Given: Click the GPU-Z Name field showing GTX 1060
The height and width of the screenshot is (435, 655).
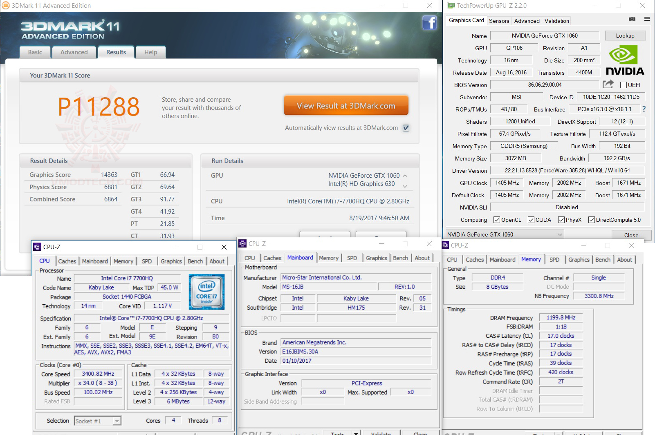Looking at the screenshot, I should (x=545, y=36).
